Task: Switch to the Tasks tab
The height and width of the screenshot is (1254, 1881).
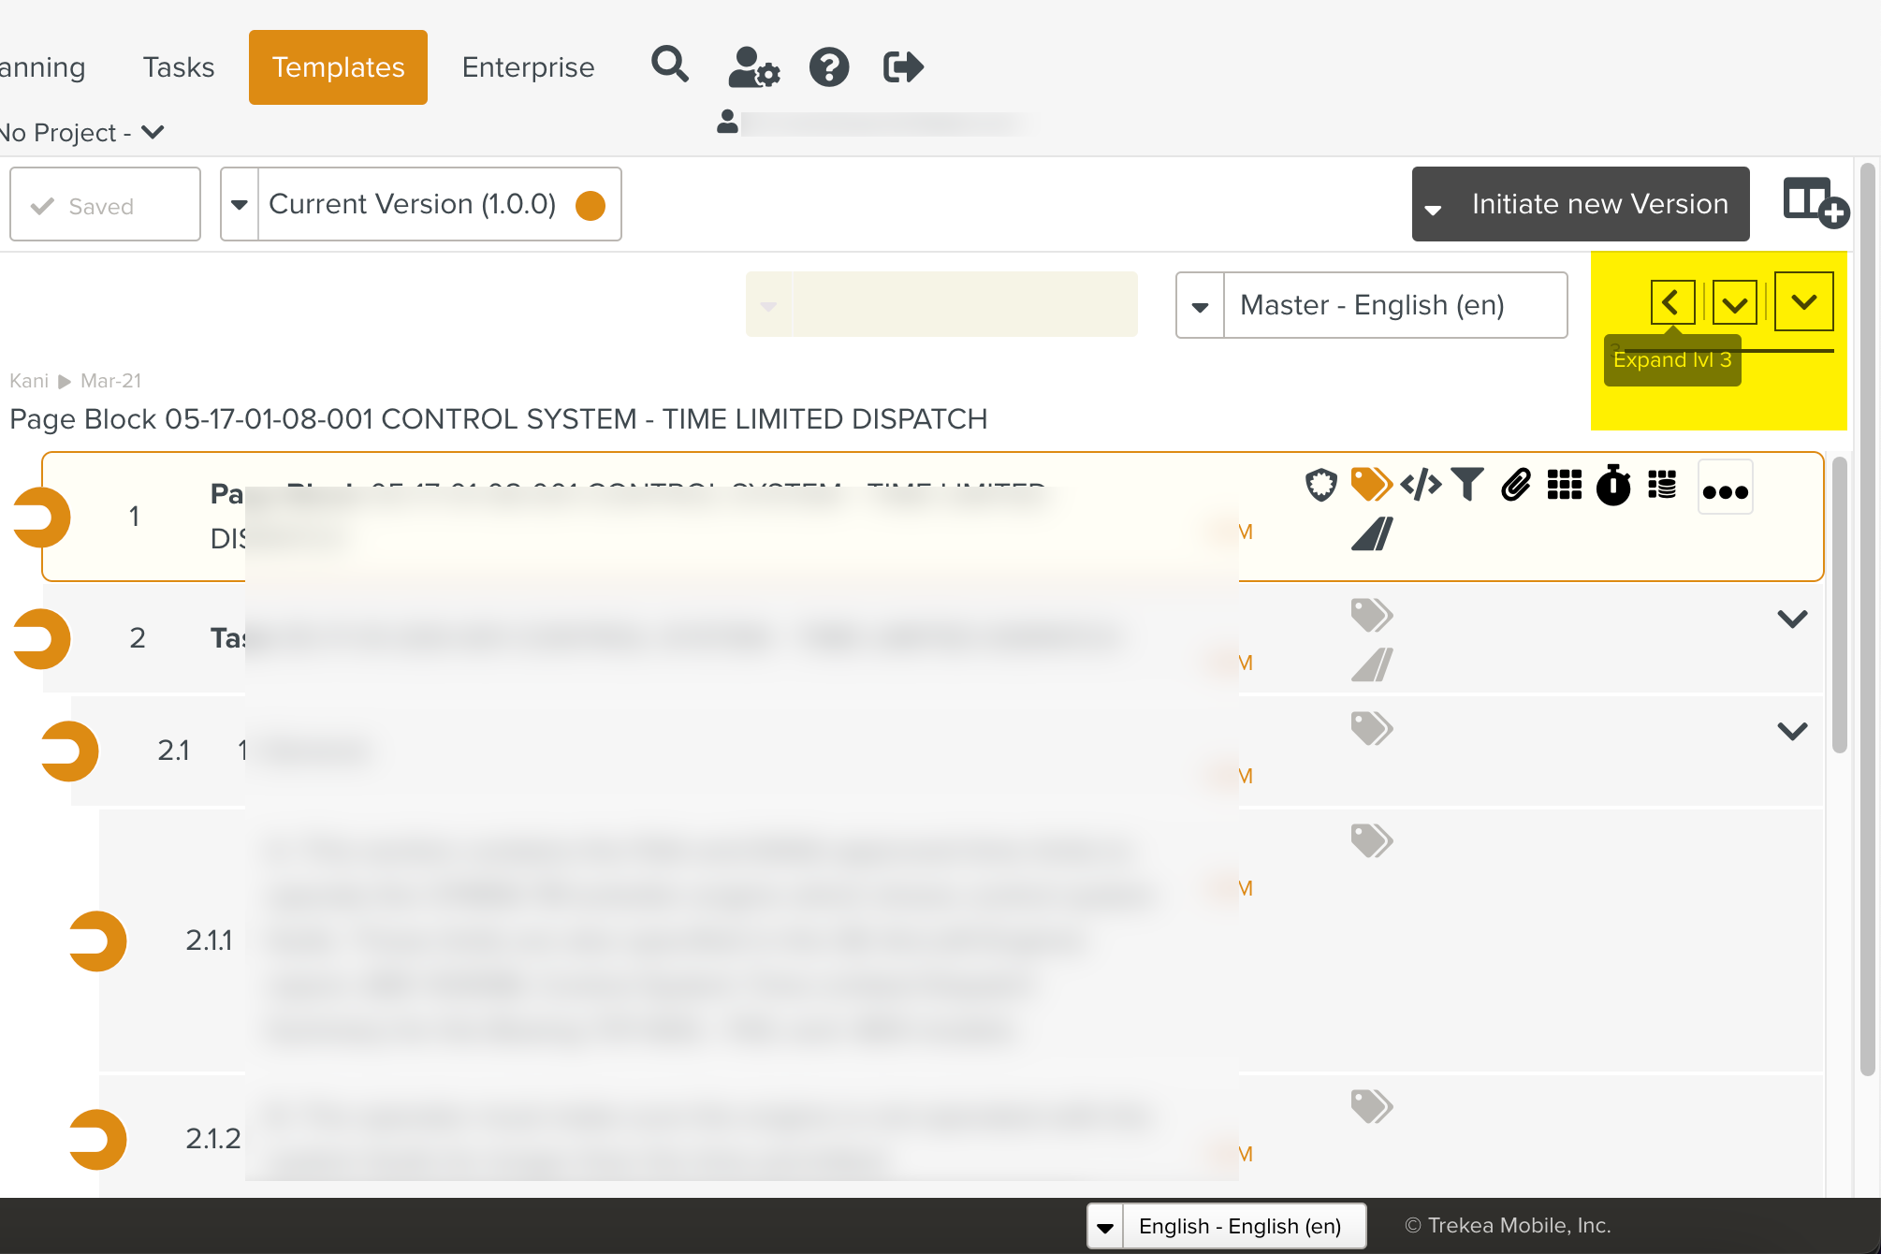Action: (179, 67)
